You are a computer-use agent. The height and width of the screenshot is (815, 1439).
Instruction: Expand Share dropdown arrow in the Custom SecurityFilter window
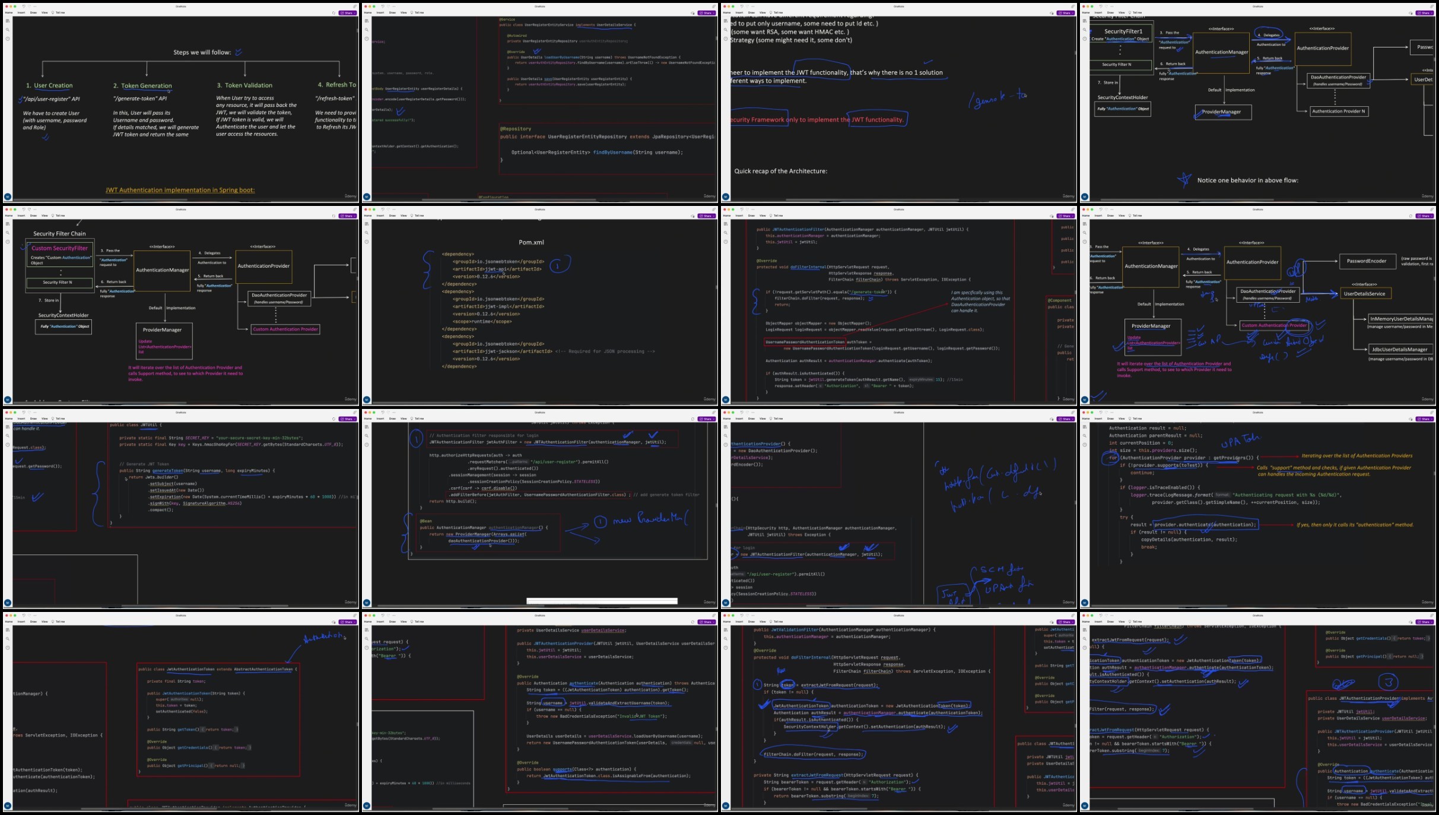coord(354,215)
